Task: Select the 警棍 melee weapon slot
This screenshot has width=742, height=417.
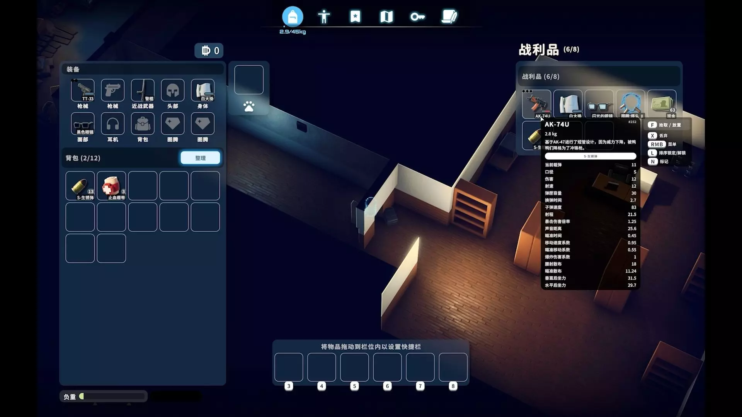Action: 143,91
